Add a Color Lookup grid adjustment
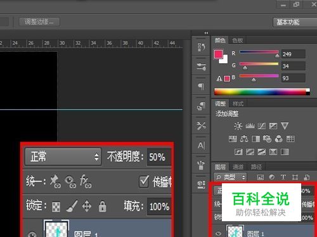 [290, 139]
